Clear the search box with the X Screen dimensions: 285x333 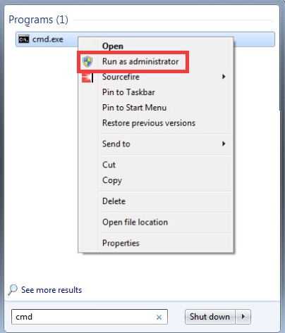(x=159, y=317)
